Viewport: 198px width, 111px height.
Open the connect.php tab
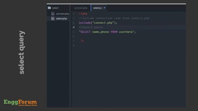(81, 8)
